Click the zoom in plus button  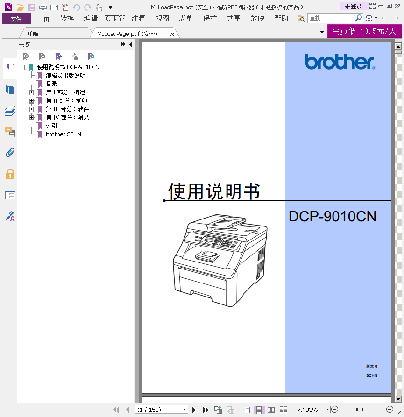390,410
